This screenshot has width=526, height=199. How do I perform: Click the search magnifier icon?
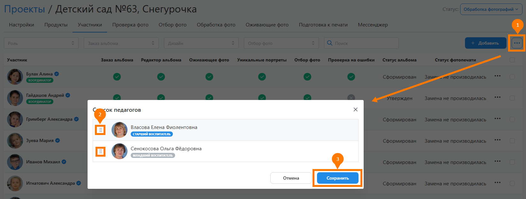(330, 43)
